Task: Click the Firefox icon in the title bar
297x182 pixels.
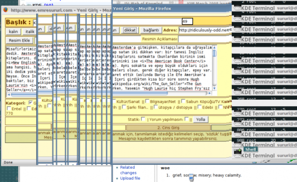Action: [x=5, y=10]
